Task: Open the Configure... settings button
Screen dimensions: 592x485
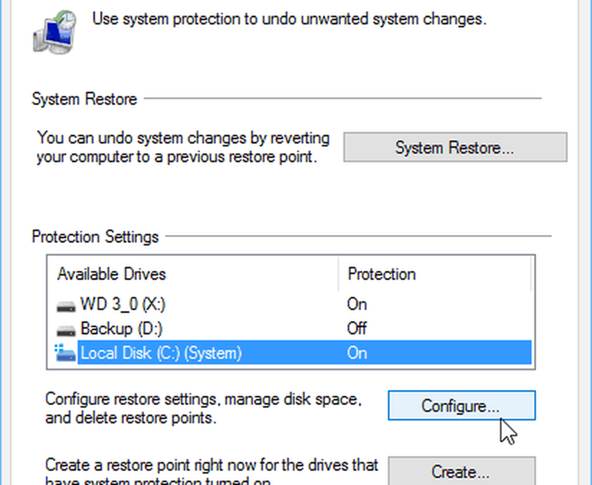Action: [461, 405]
